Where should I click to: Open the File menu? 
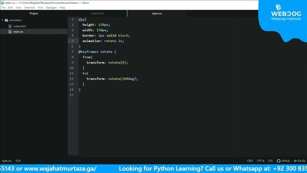3,8
